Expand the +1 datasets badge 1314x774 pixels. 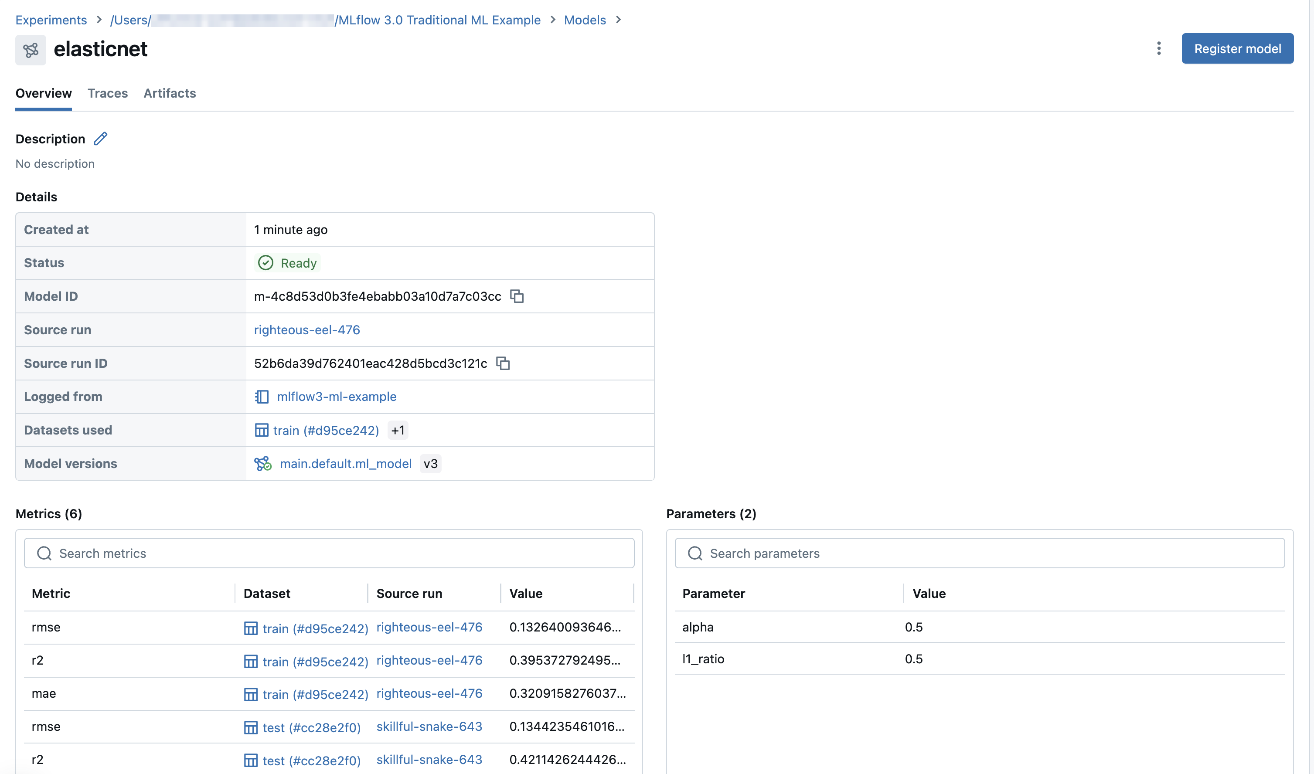pos(398,430)
